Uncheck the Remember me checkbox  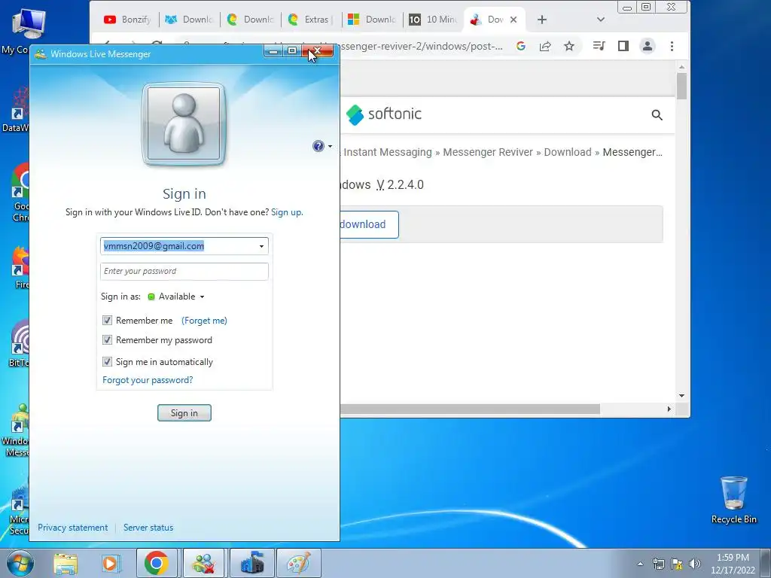(107, 321)
